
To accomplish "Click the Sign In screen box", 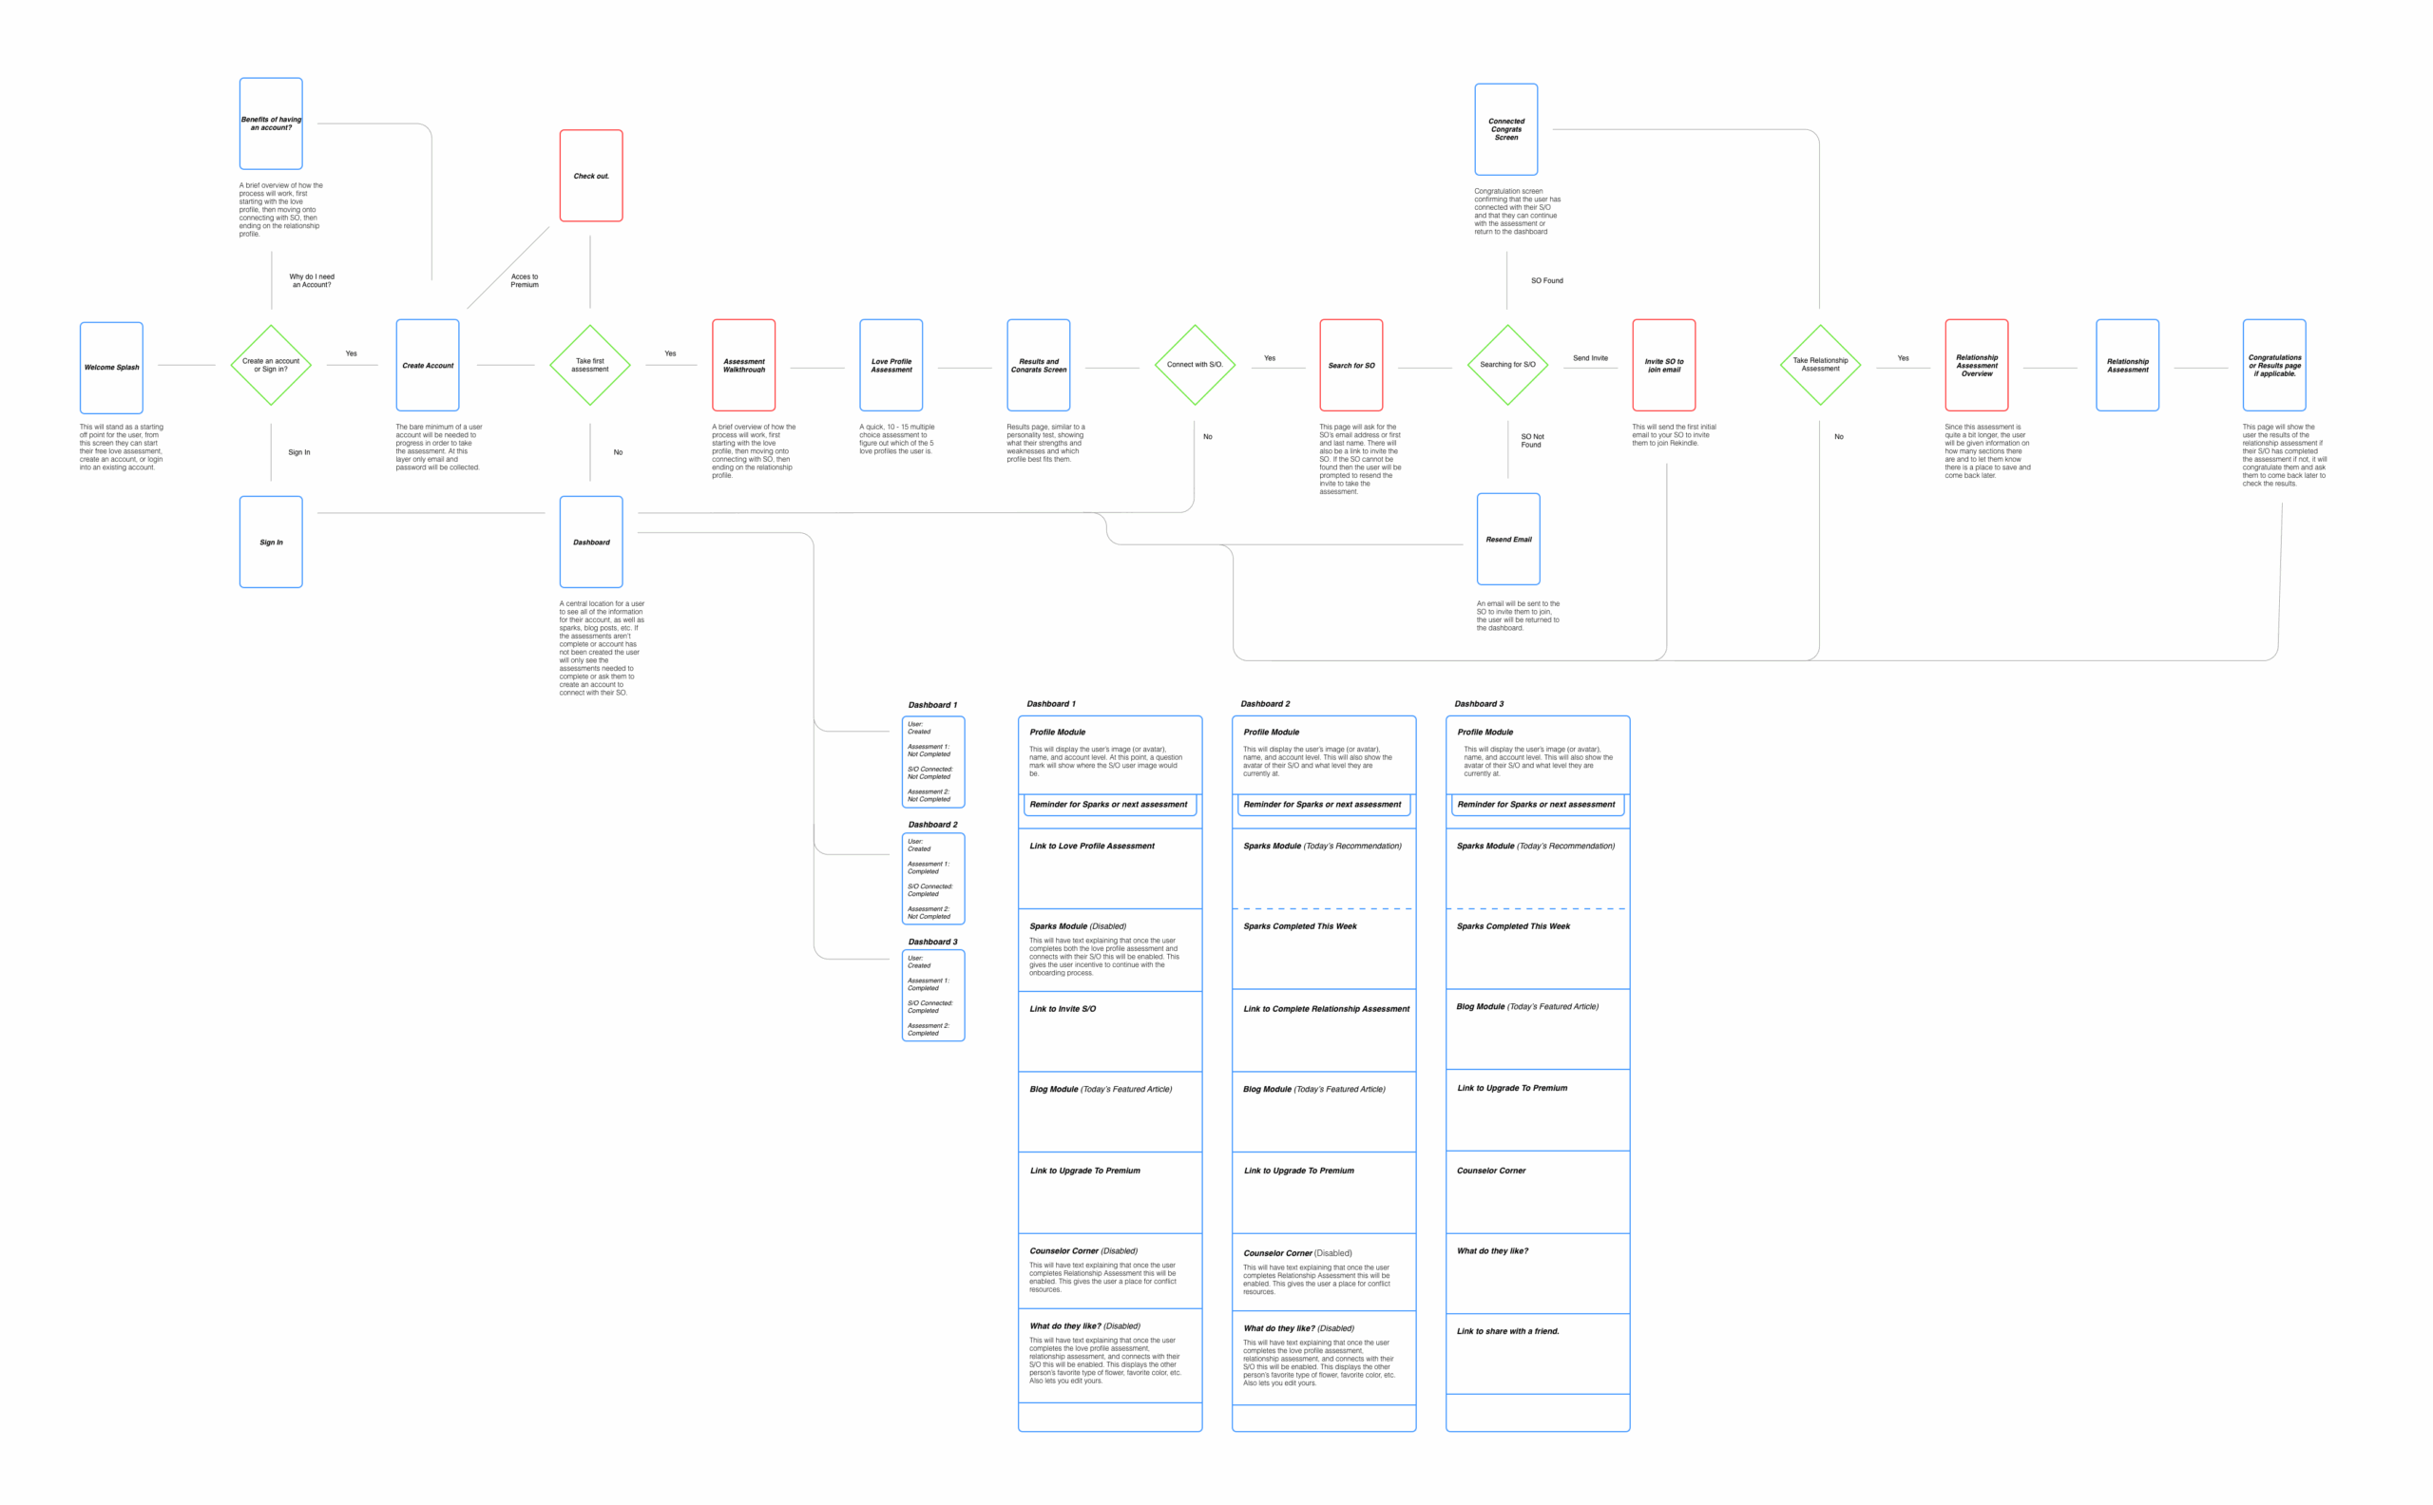I will click(x=271, y=543).
